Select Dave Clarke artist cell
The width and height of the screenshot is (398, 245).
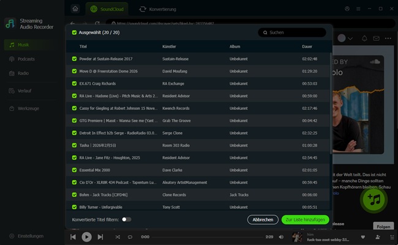pos(172,170)
